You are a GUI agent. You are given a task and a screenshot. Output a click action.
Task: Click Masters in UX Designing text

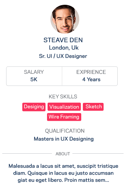64,139
